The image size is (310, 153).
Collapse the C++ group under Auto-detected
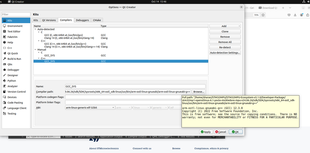pos(39,41)
